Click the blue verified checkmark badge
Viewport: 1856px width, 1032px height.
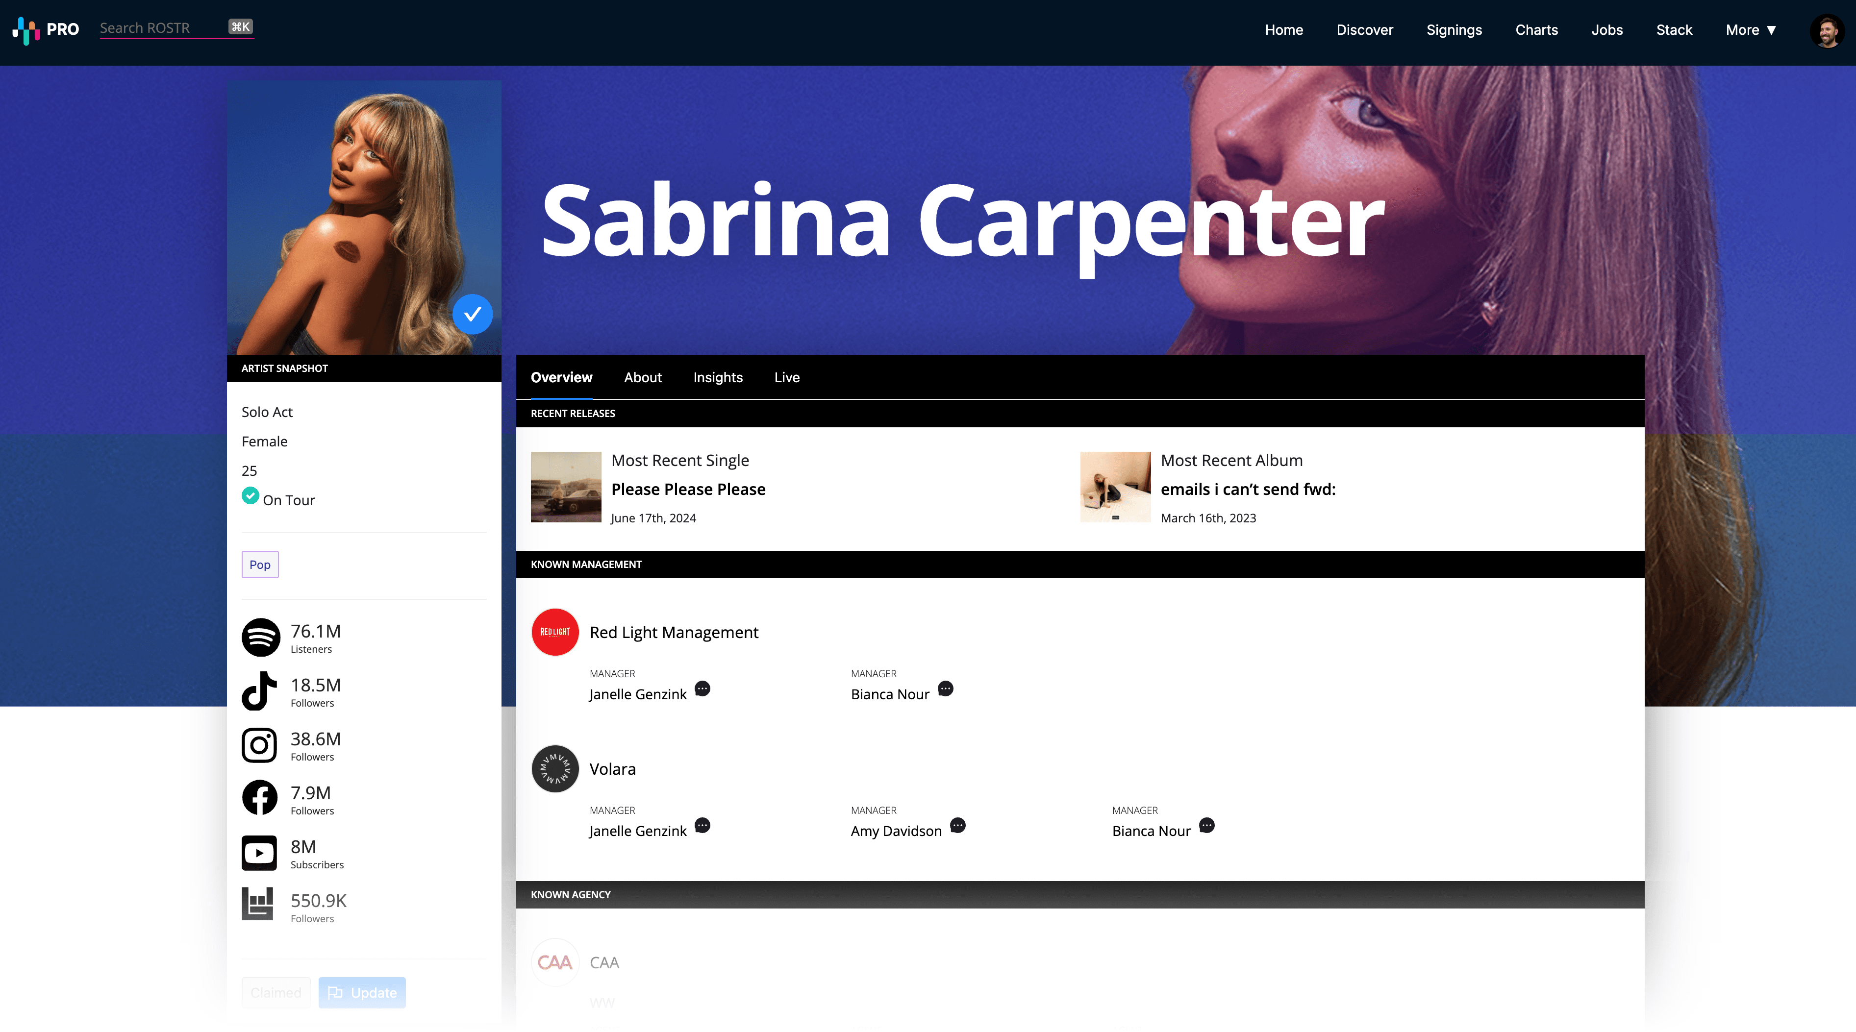[x=472, y=314]
